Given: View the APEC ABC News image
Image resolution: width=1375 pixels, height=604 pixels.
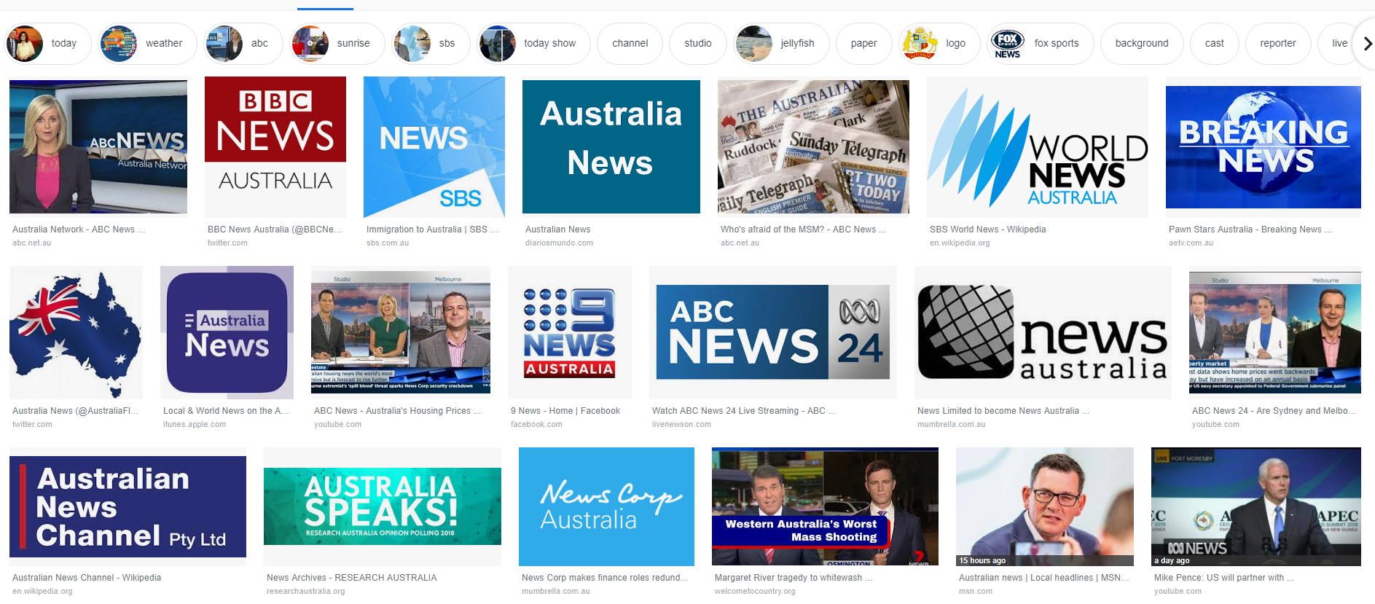Looking at the screenshot, I should point(1256,507).
